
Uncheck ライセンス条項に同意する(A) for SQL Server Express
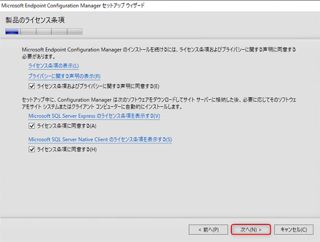[x=32, y=126]
